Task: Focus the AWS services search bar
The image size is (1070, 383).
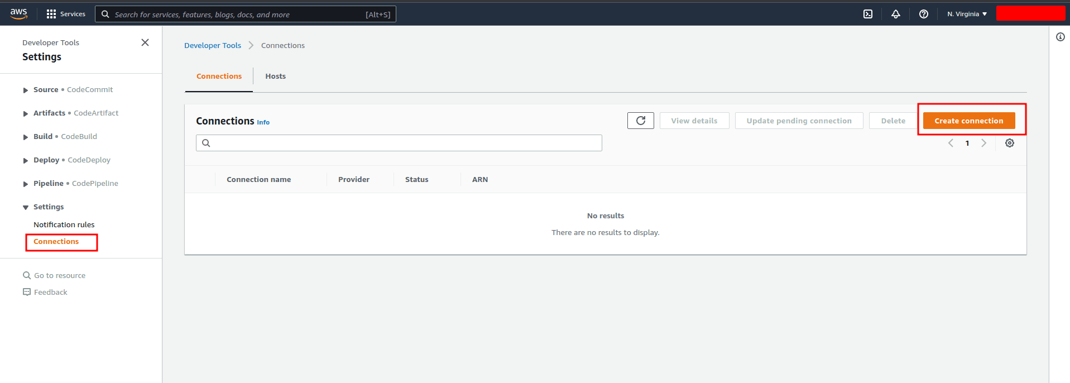Action: (x=246, y=14)
